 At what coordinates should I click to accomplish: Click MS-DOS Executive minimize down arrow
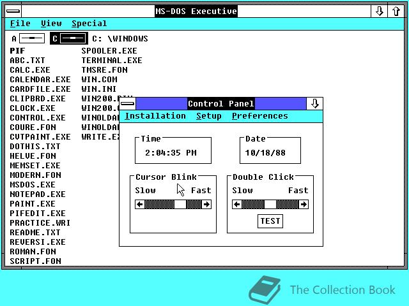tap(379, 11)
